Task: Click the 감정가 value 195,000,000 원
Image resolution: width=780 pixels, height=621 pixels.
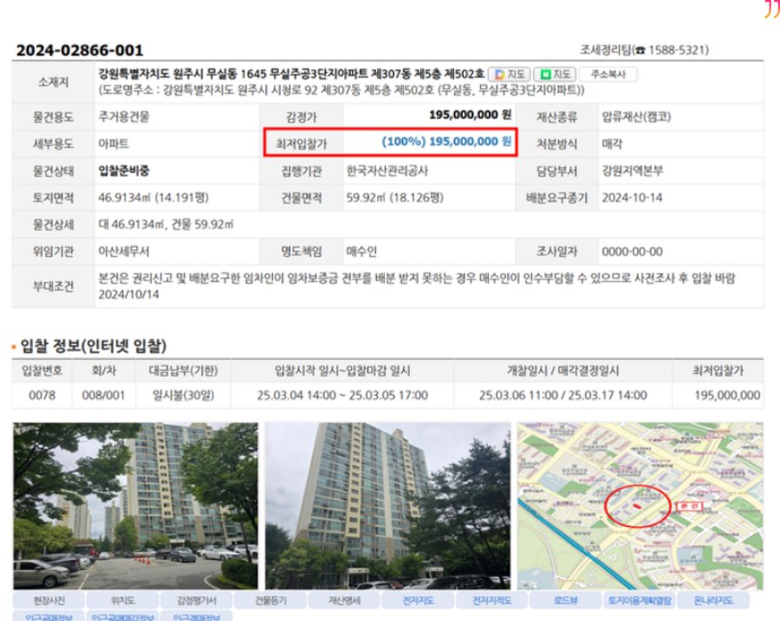Action: point(470,115)
